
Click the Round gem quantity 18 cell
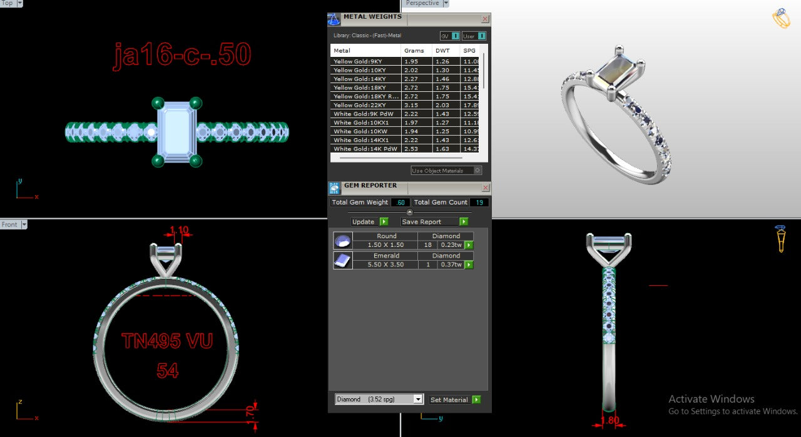click(428, 245)
